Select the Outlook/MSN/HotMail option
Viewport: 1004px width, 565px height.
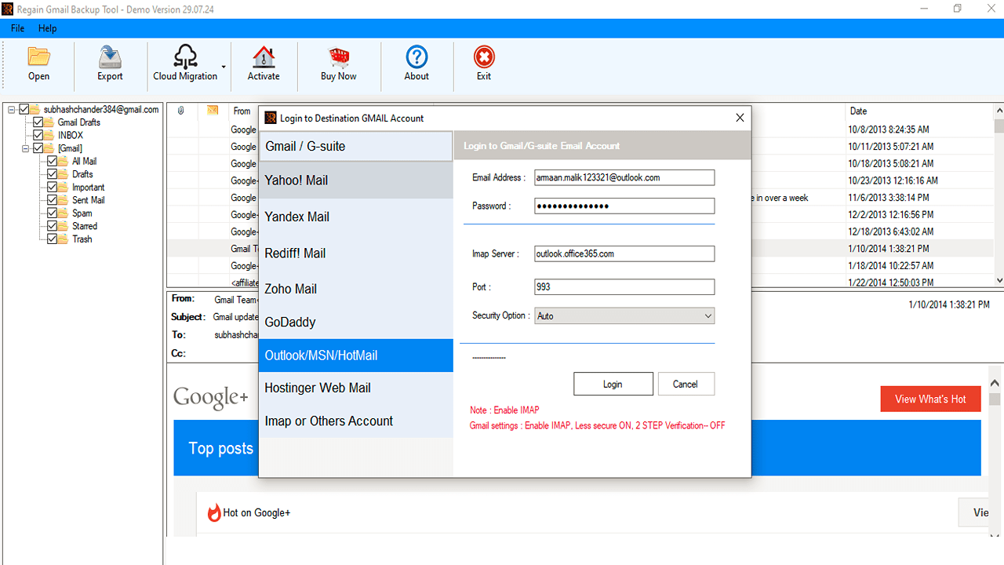pos(355,355)
